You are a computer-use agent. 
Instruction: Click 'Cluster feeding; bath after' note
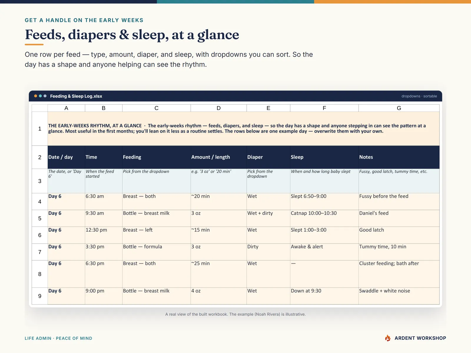[x=399, y=274]
